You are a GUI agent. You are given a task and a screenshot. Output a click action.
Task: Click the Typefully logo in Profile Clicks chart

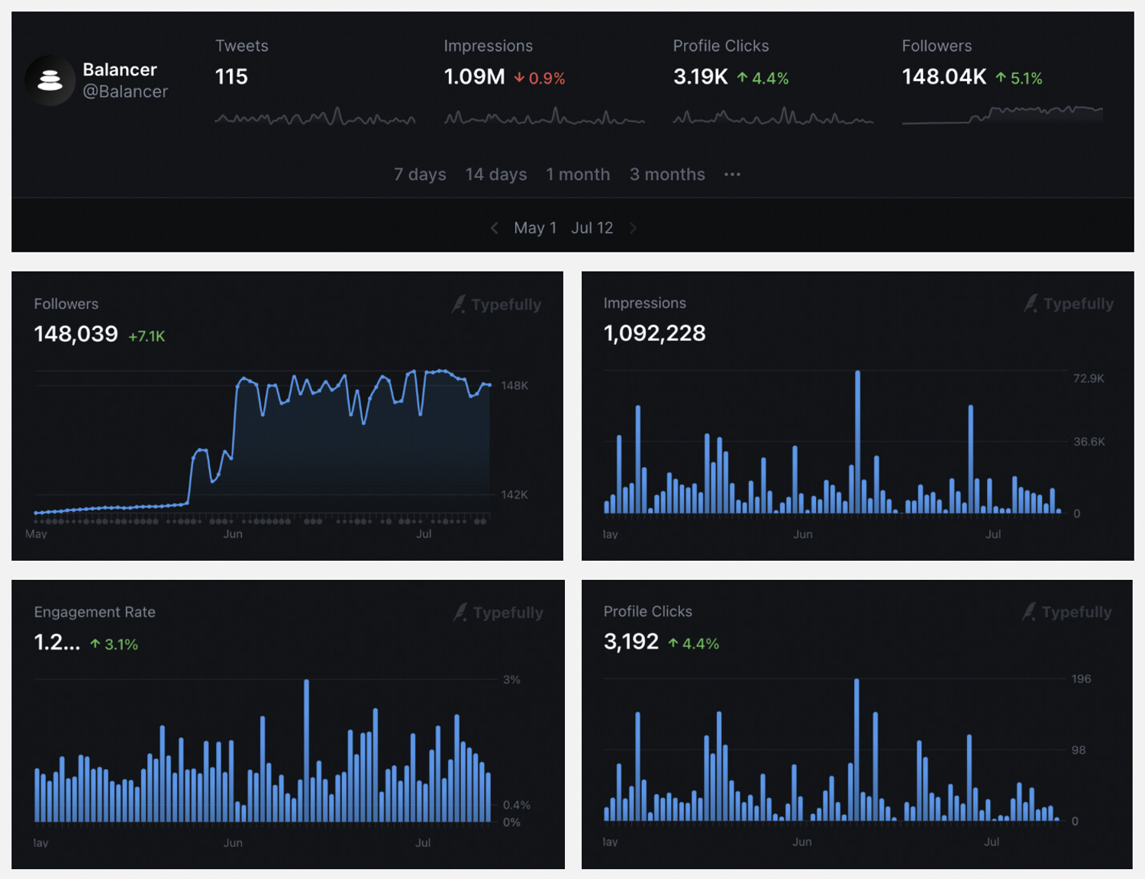pos(1067,612)
